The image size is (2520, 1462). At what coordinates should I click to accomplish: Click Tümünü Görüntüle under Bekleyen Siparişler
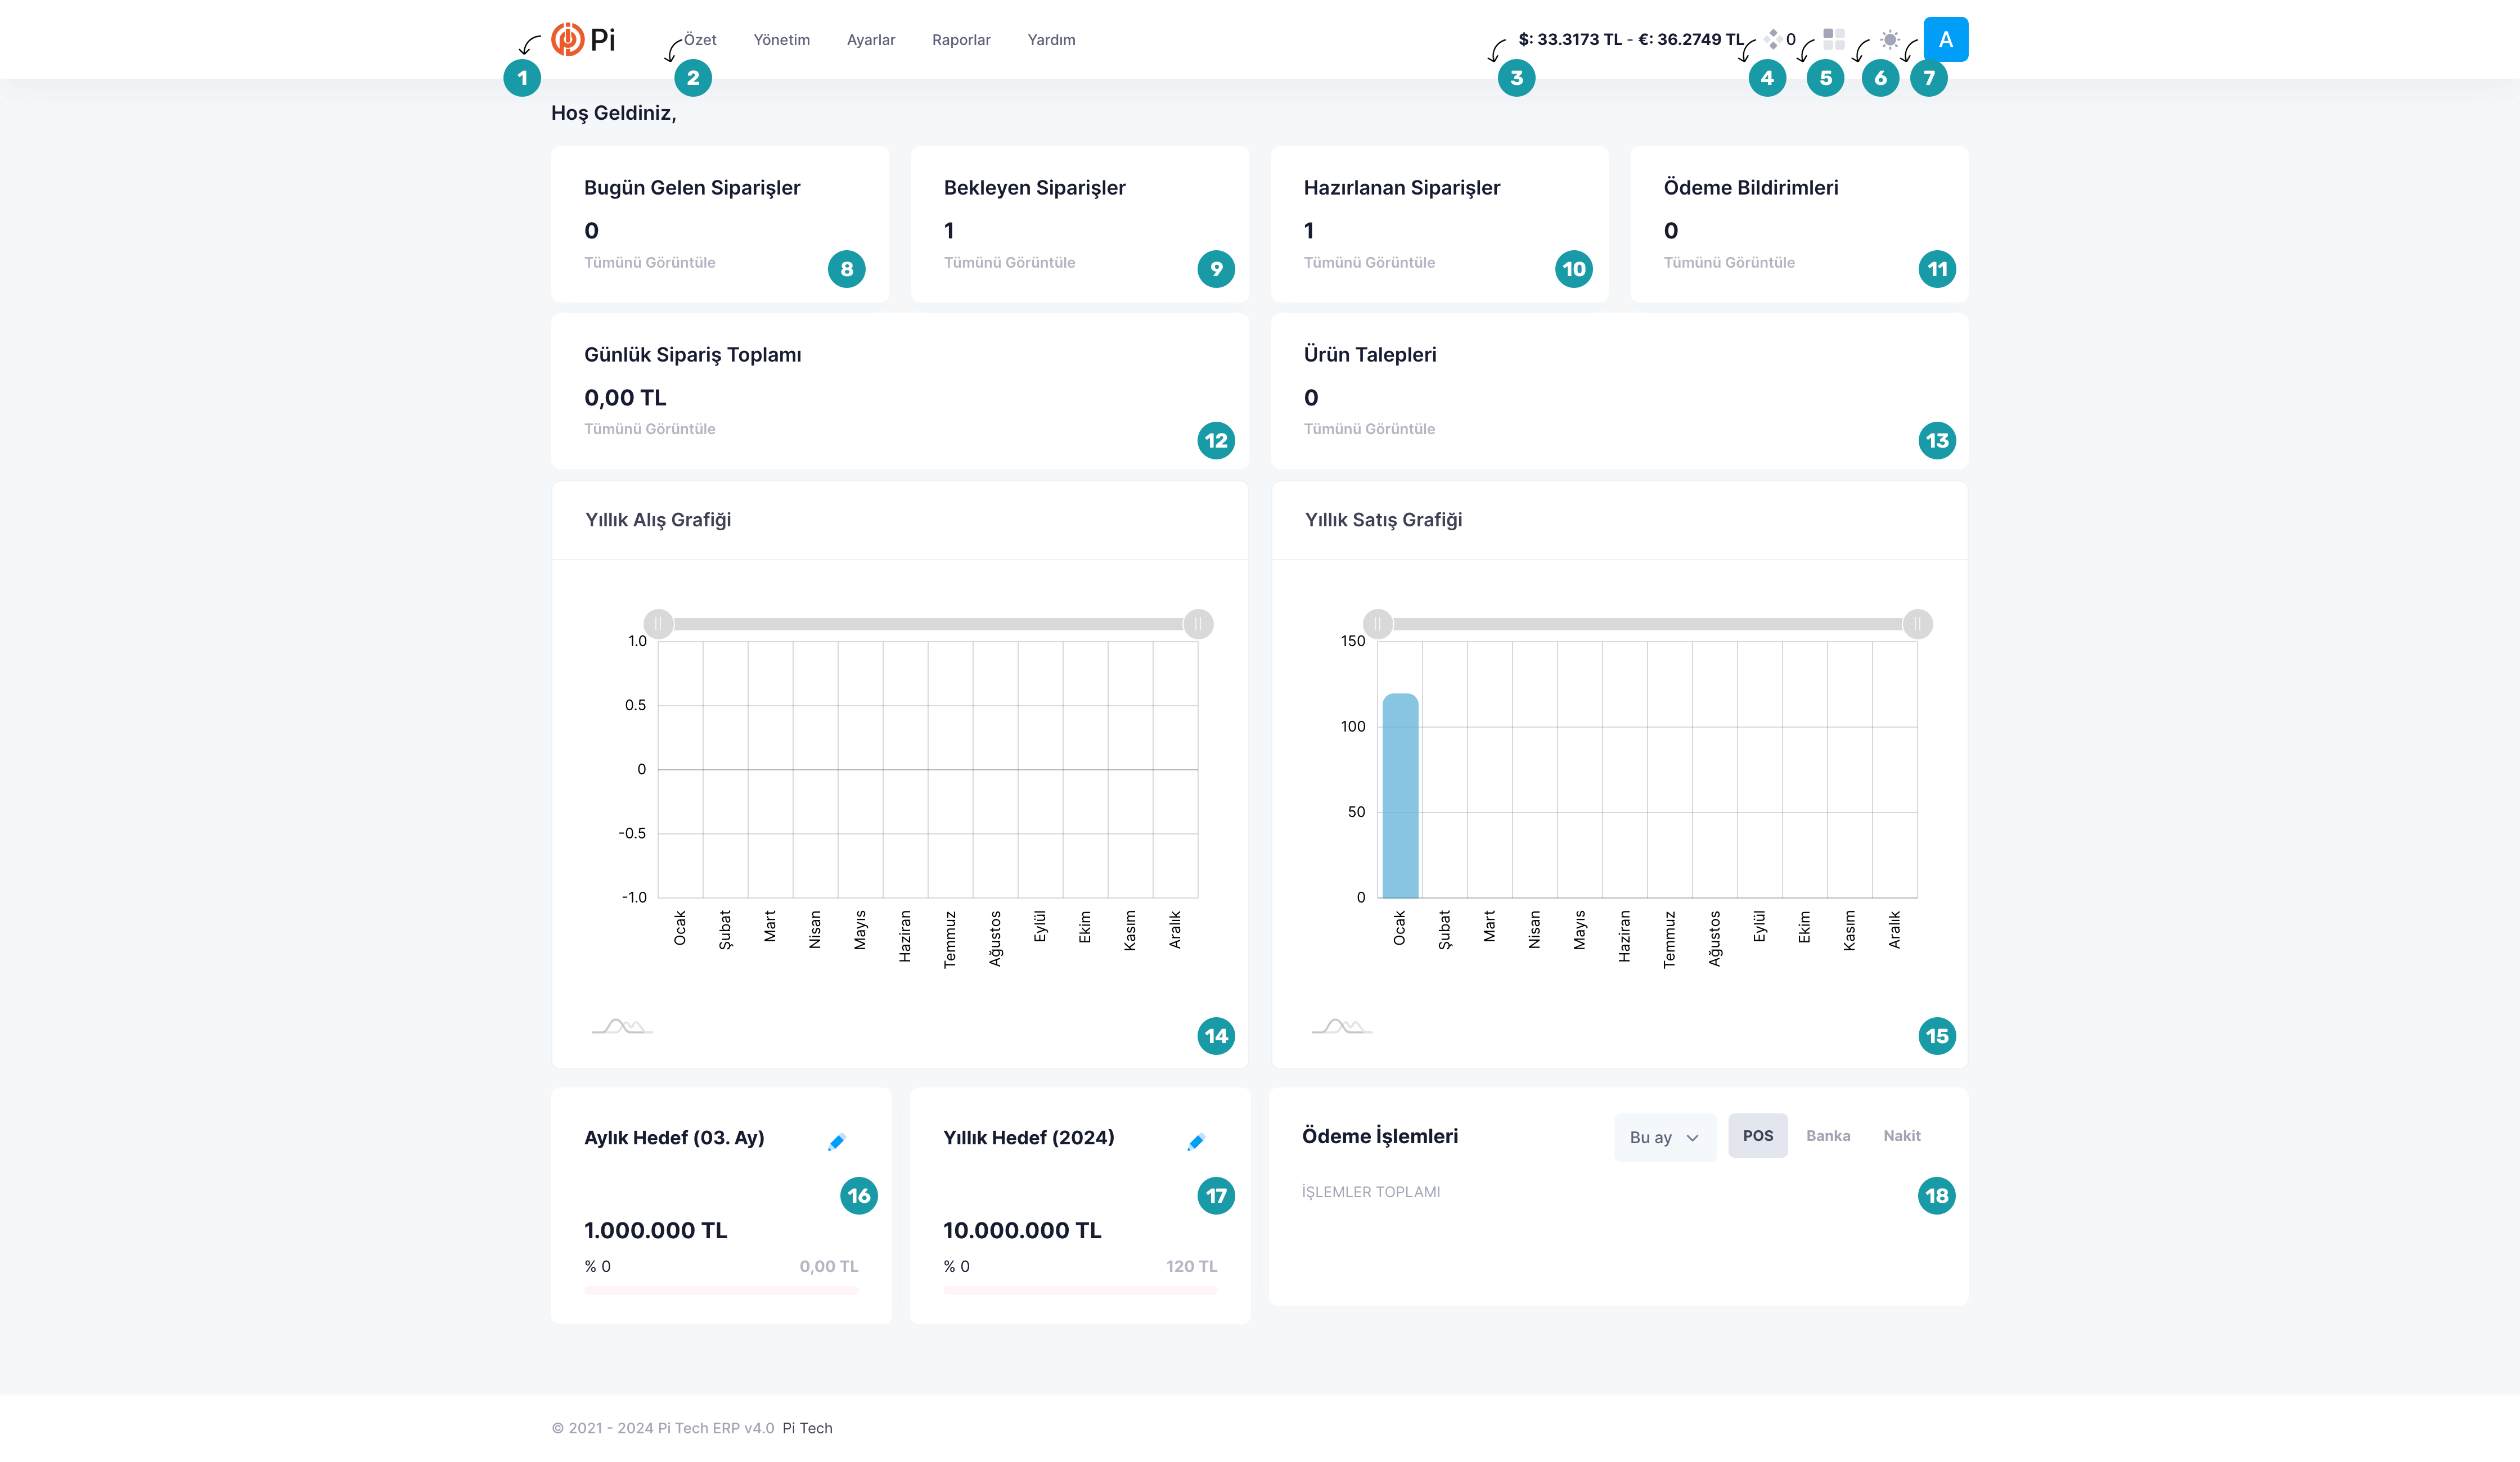(1009, 263)
